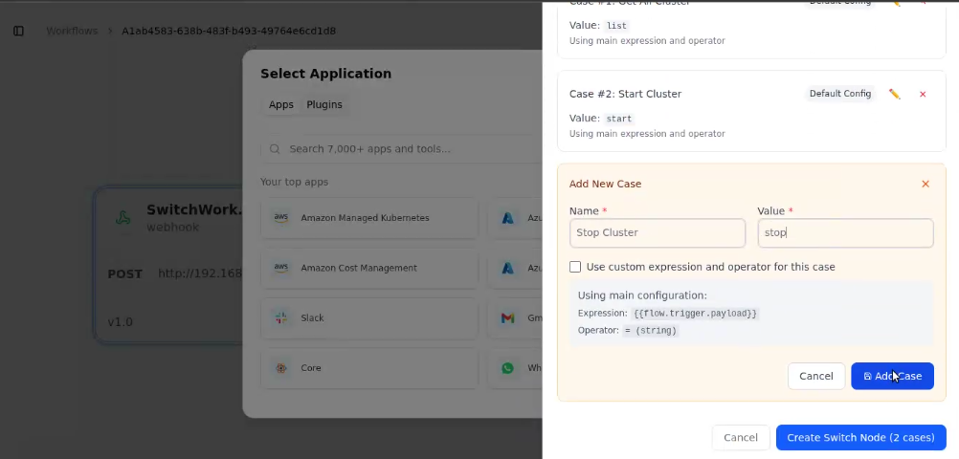Click the Search apps and tools field
This screenshot has height=459, width=959.
pyautogui.click(x=402, y=149)
